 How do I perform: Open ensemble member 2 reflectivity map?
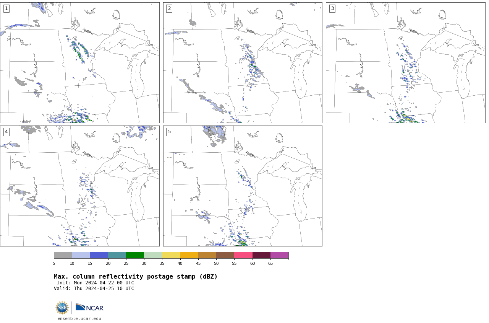[x=243, y=63]
